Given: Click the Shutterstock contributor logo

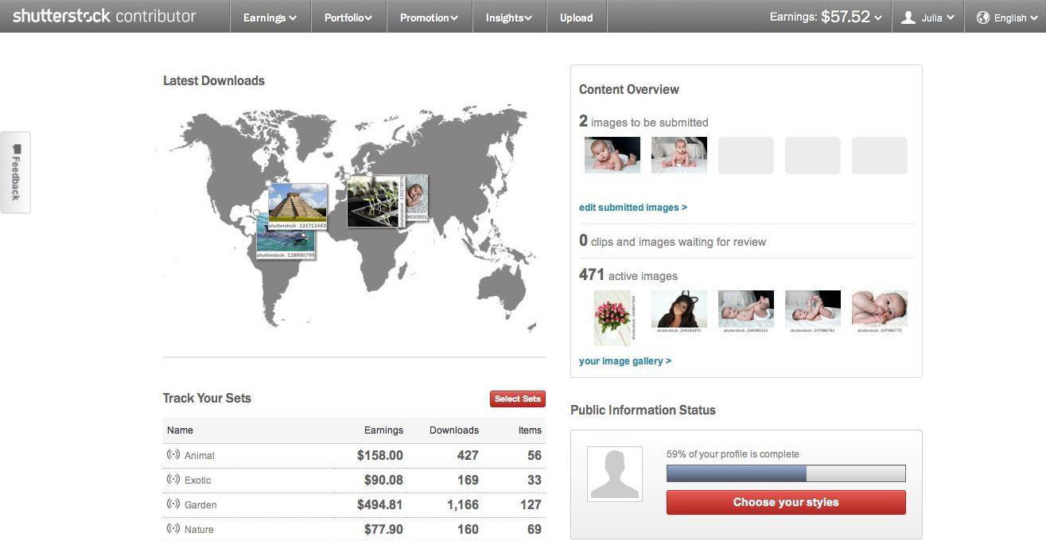Looking at the screenshot, I should [x=104, y=16].
